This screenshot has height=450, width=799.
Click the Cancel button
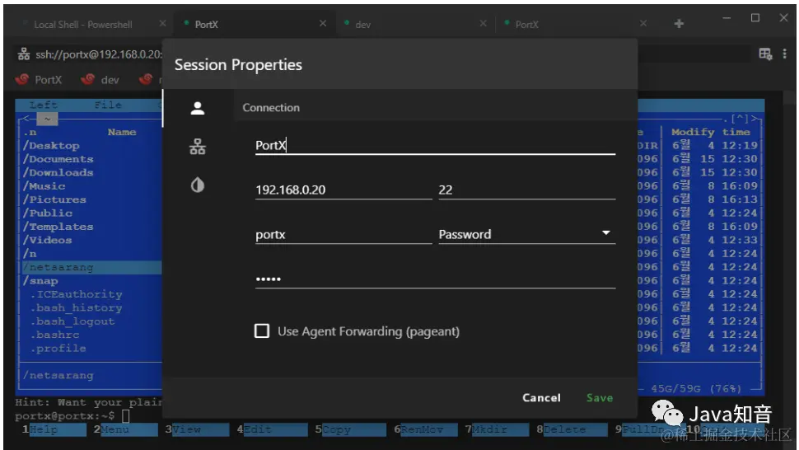[541, 397]
